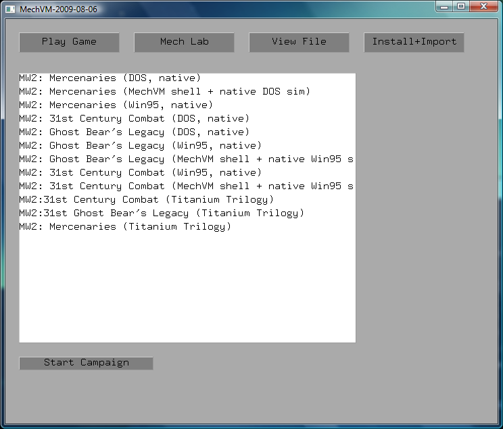Choose 31st Ghost Bear's Legacy (Titanium Trilogy)

click(162, 213)
